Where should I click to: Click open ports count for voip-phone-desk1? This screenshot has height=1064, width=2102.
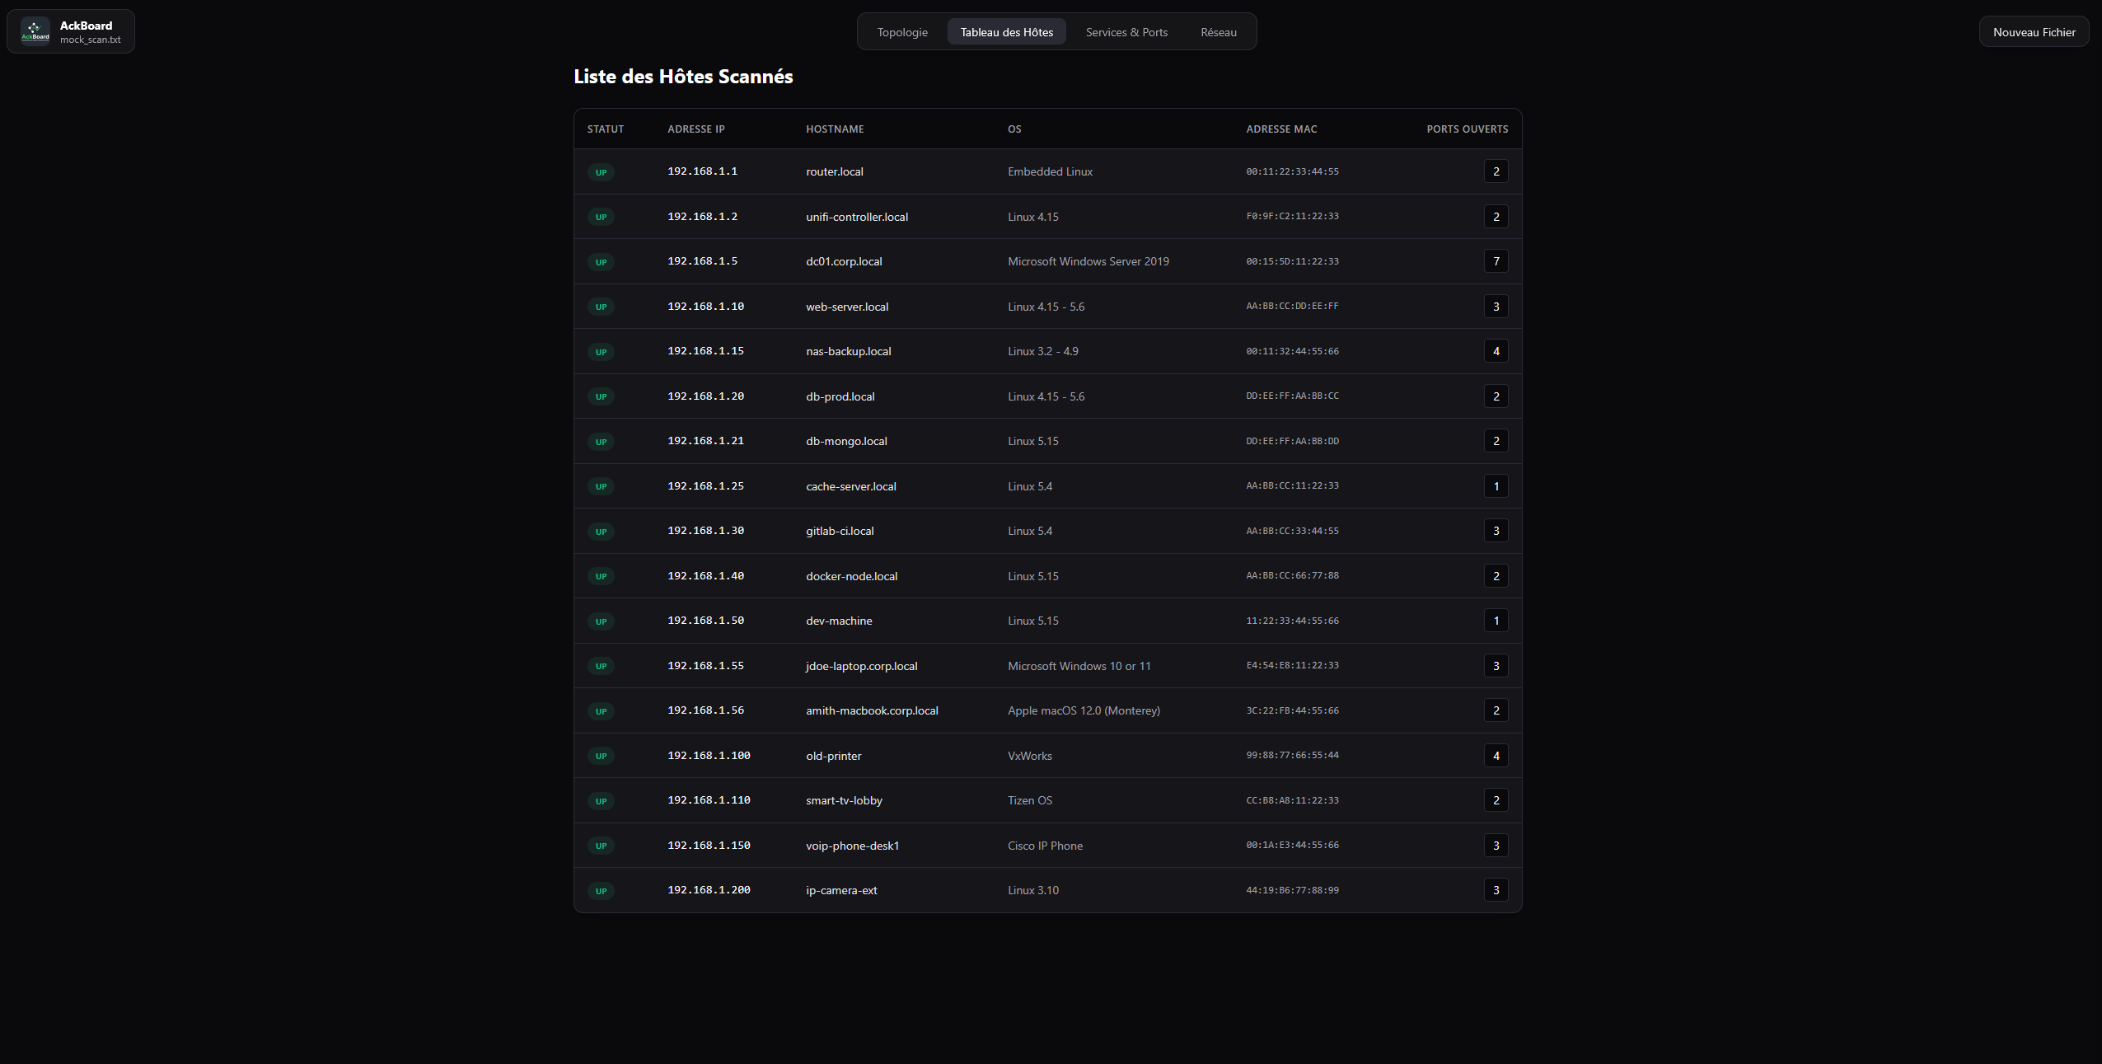coord(1496,846)
